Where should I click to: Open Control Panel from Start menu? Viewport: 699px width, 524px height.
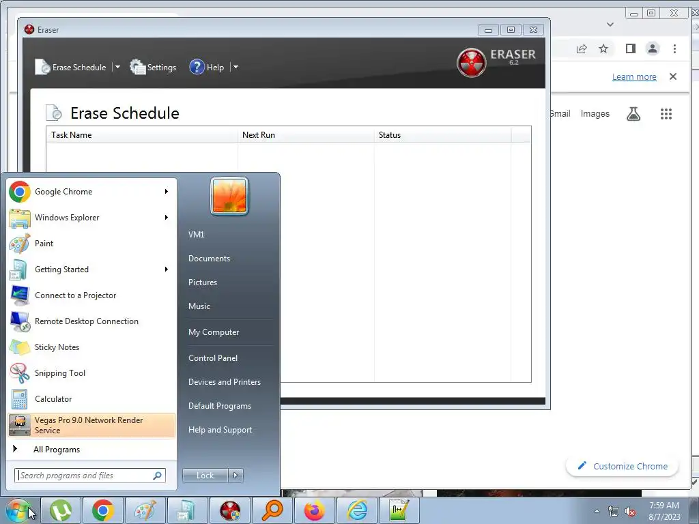click(x=213, y=358)
